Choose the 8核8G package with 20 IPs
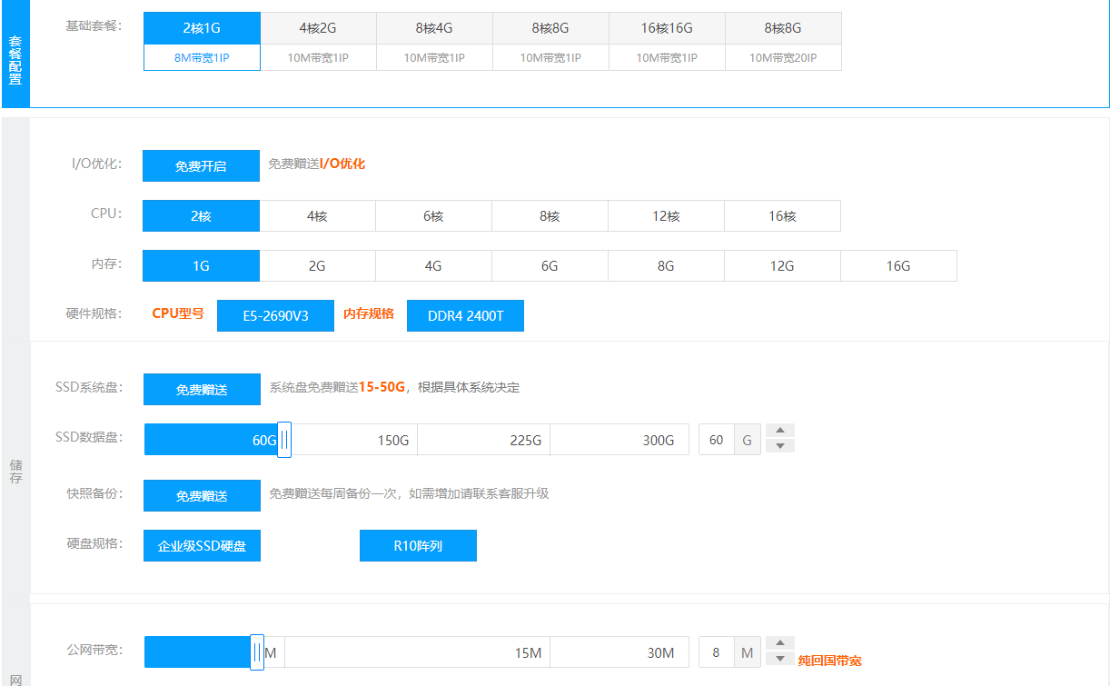Viewport: 1110px width, 686px height. click(x=783, y=41)
